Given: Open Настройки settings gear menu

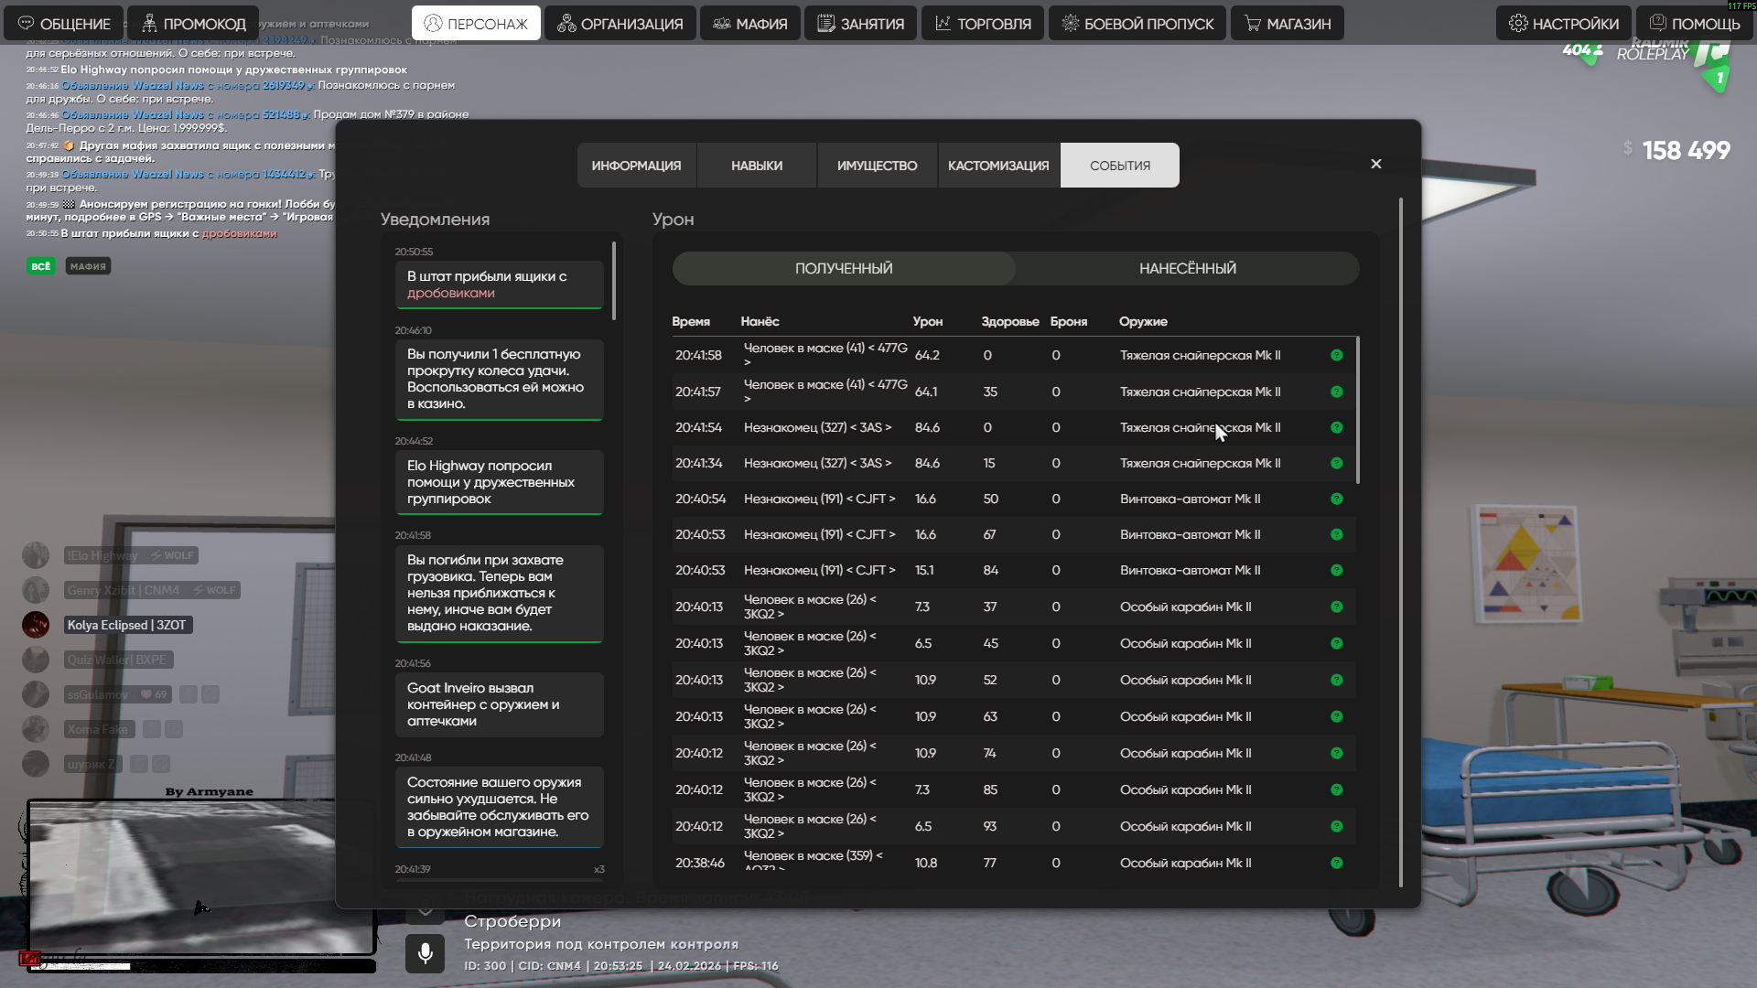Looking at the screenshot, I should (x=1563, y=24).
